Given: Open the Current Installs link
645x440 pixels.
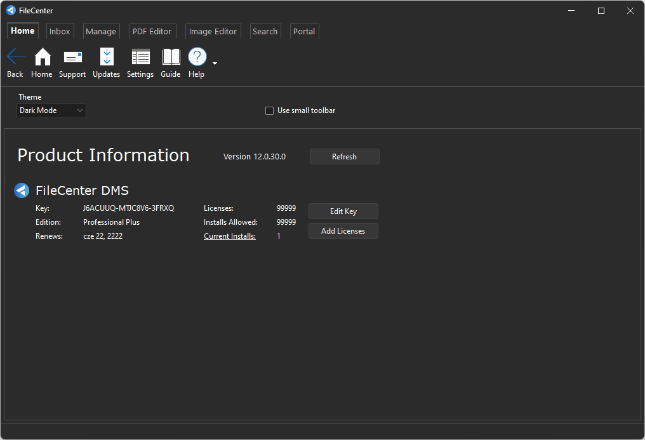Looking at the screenshot, I should 230,236.
